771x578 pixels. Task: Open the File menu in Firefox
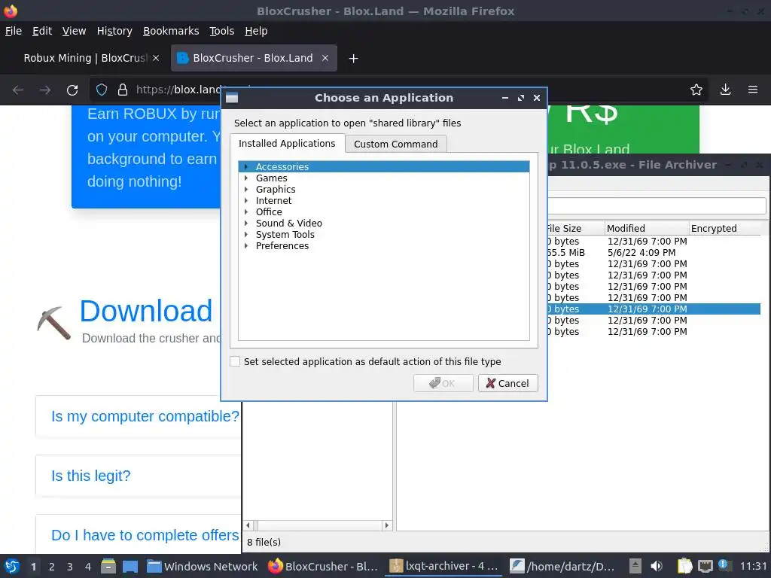(14, 31)
